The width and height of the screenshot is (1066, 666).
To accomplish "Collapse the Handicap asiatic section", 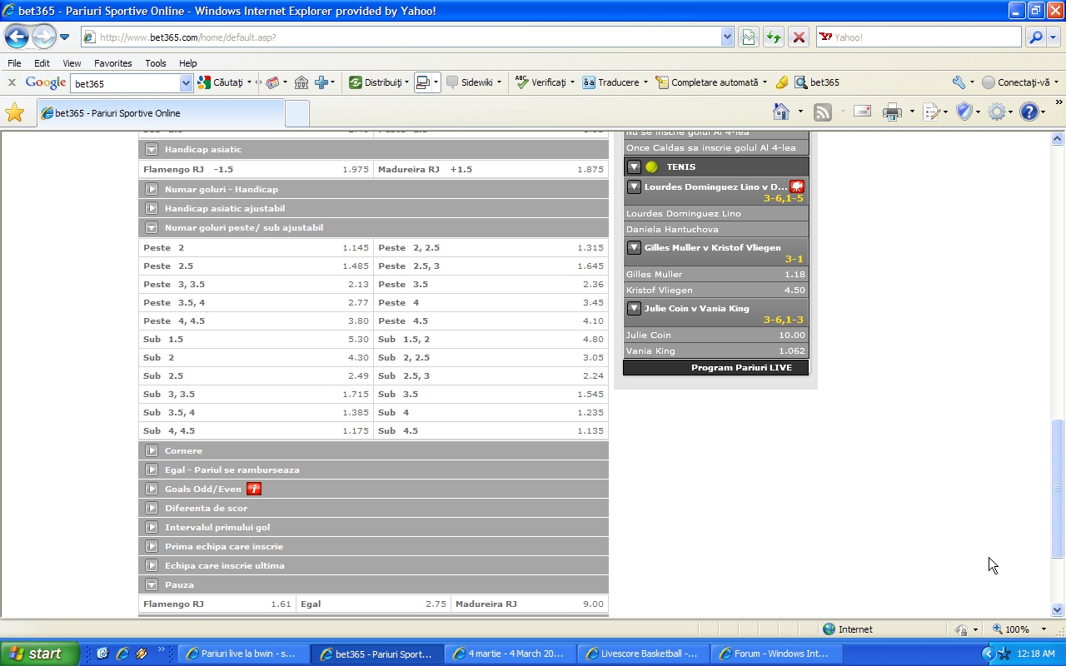I will [152, 150].
